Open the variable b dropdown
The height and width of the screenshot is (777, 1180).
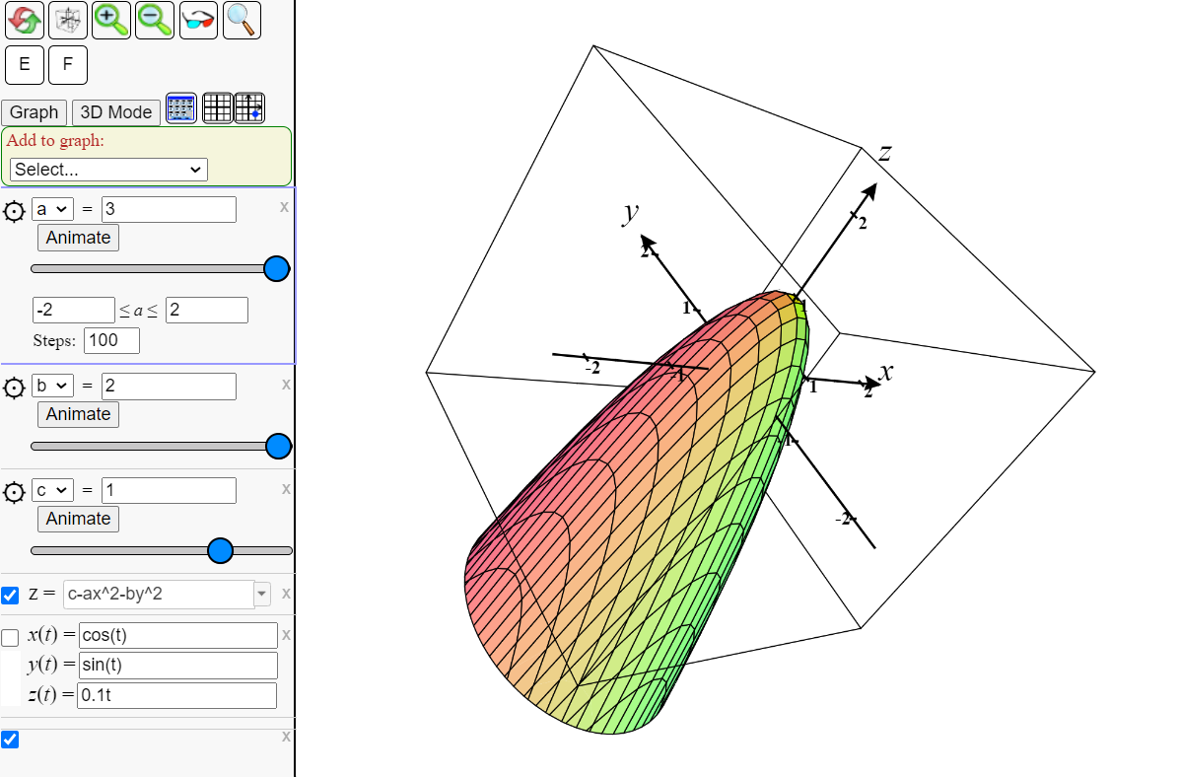pos(52,386)
